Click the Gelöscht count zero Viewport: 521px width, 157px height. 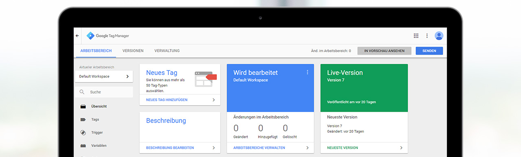[285, 128]
